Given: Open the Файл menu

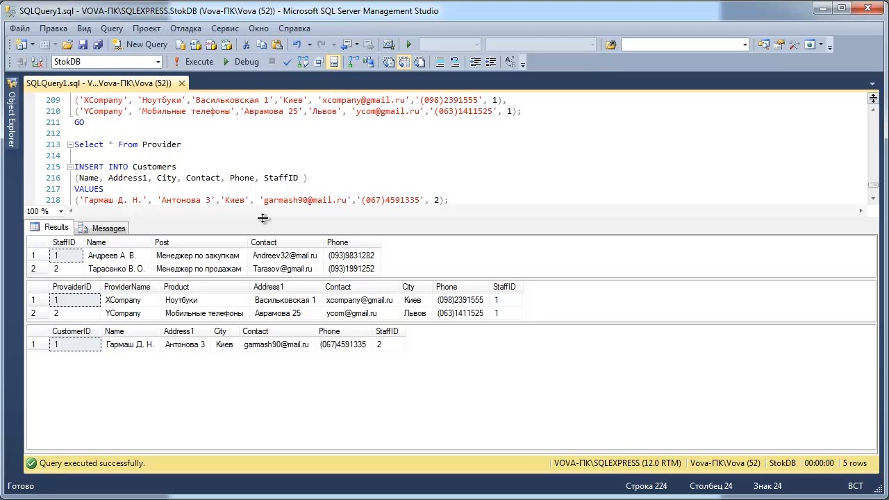Looking at the screenshot, I should [x=19, y=28].
